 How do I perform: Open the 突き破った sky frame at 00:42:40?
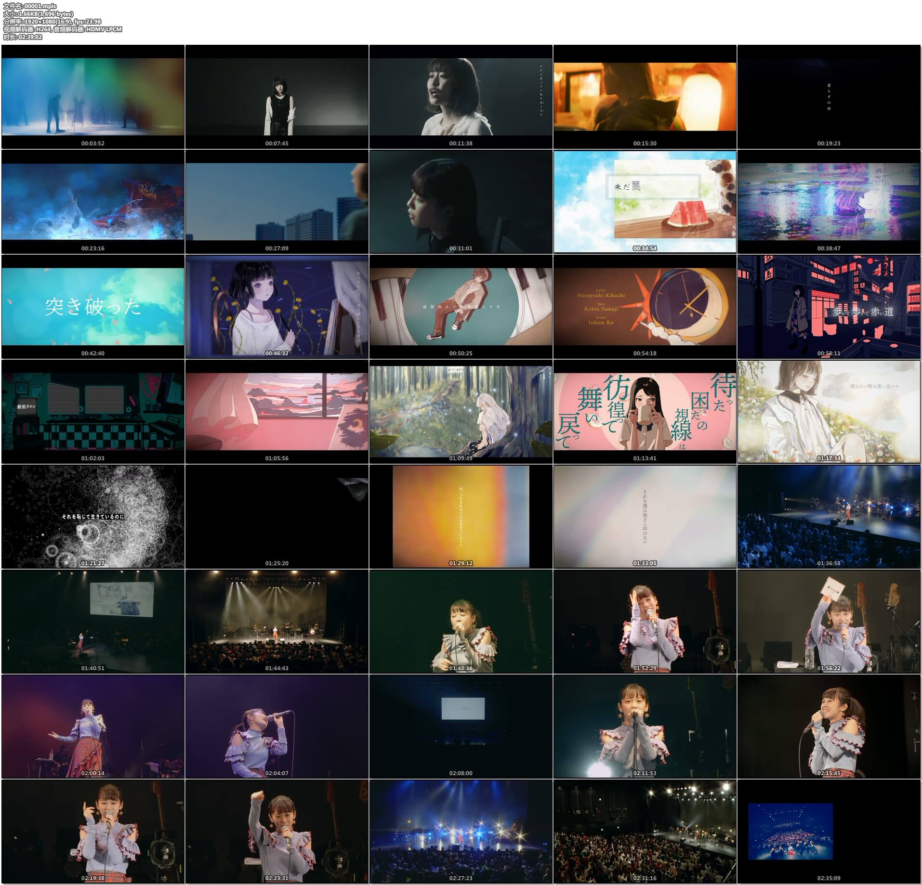93,306
